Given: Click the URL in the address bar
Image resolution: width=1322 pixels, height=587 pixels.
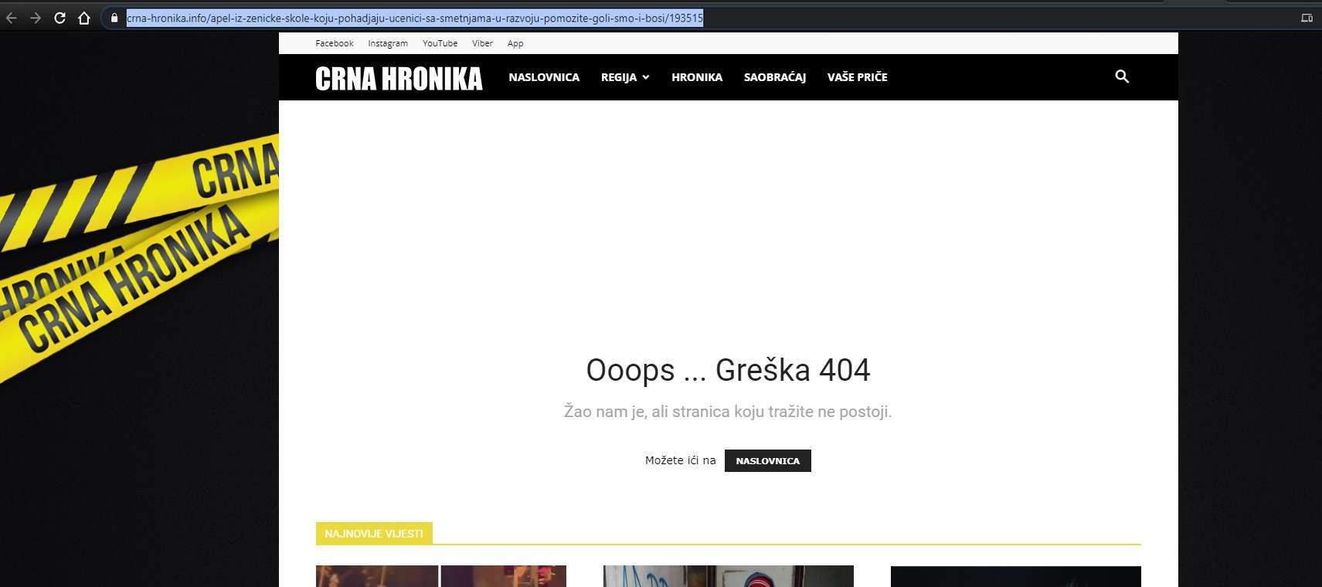Looking at the screenshot, I should point(414,18).
